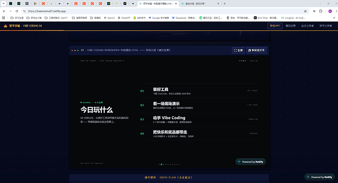The height and width of the screenshot is (183, 338).
Task: Open site information icon beside the URL
Action: pos(24,11)
